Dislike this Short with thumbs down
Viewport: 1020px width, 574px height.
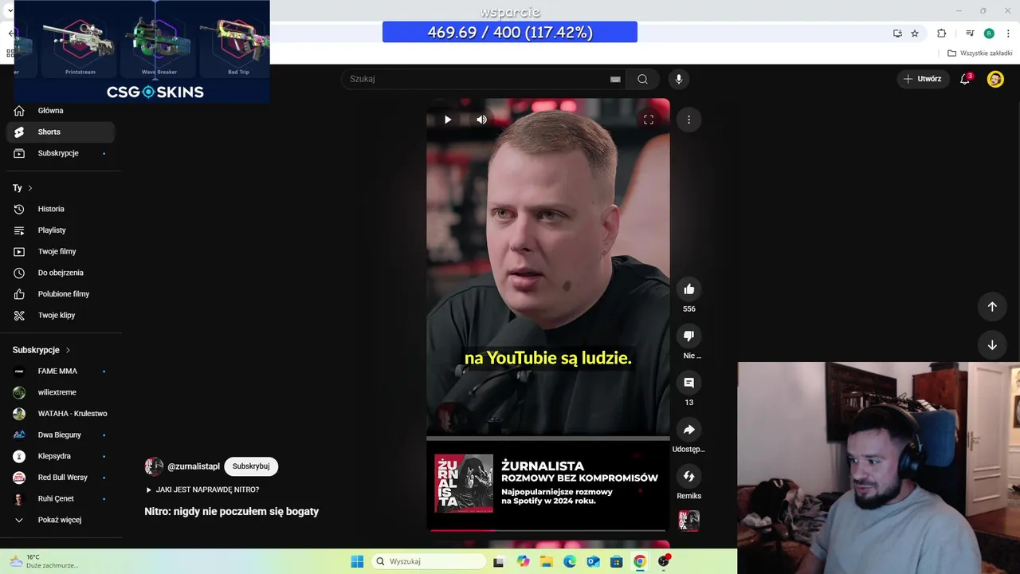click(x=689, y=336)
